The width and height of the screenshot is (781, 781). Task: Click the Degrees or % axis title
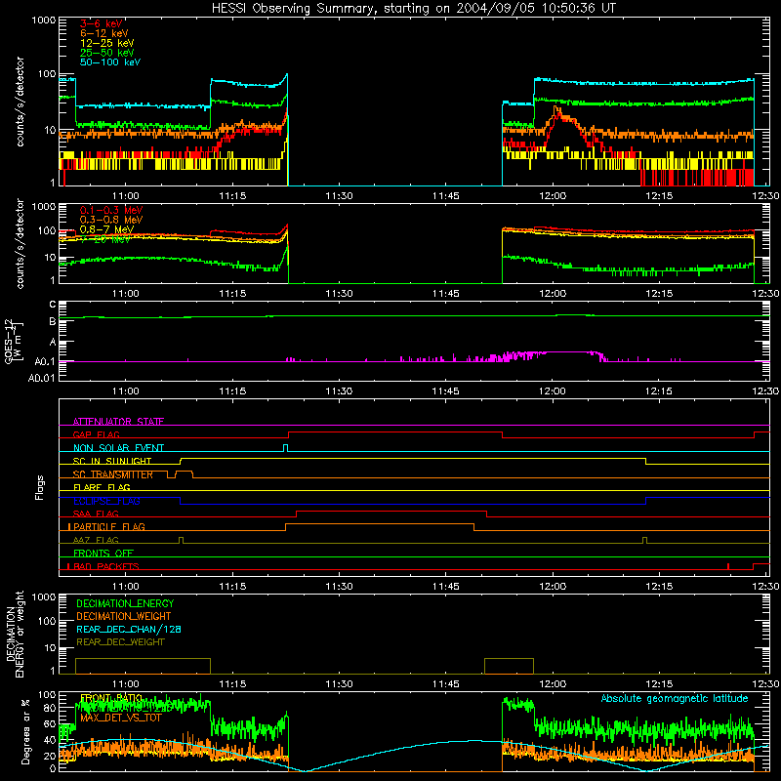[x=25, y=731]
